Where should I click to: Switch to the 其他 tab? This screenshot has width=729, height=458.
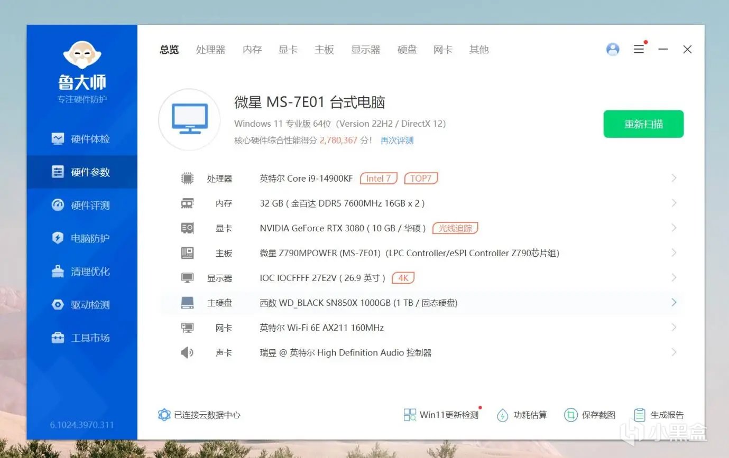[479, 50]
